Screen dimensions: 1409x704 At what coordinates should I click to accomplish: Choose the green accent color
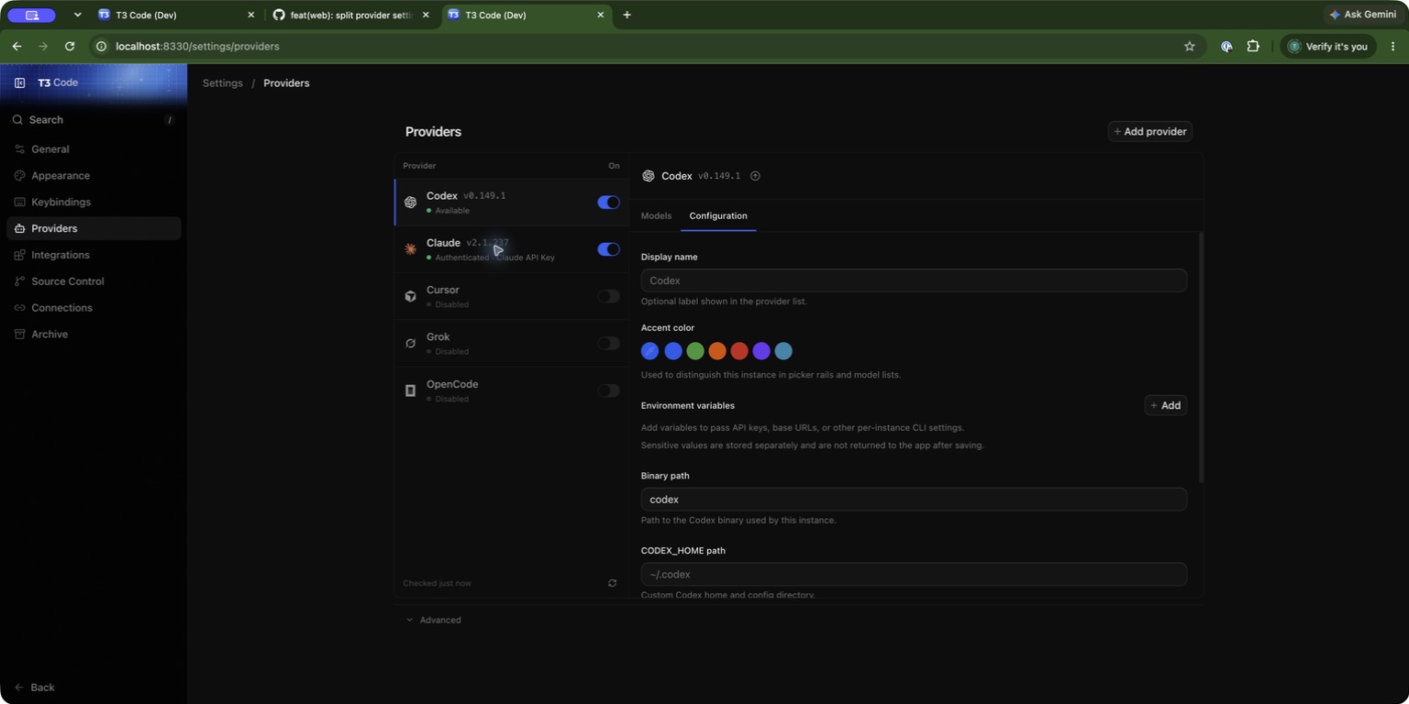click(695, 351)
